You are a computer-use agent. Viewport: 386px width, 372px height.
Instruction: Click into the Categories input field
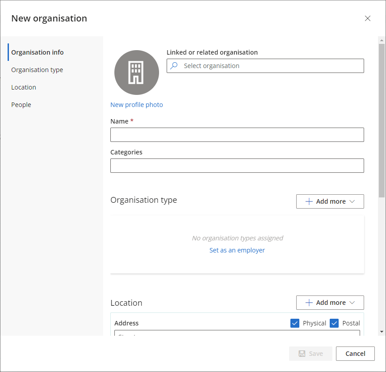(237, 166)
